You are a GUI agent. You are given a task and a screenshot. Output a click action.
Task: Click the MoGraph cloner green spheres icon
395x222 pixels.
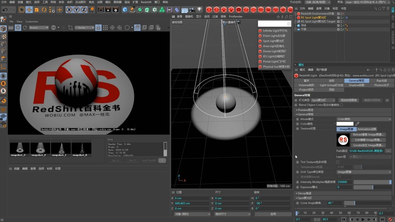click(x=162, y=10)
